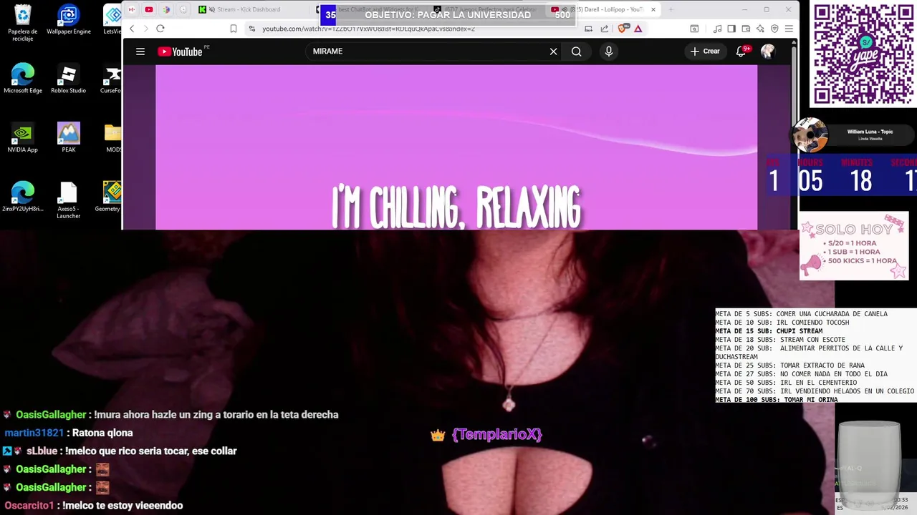Switch to the pinned YouTube tab
The height and width of the screenshot is (515, 917).
tap(149, 9)
